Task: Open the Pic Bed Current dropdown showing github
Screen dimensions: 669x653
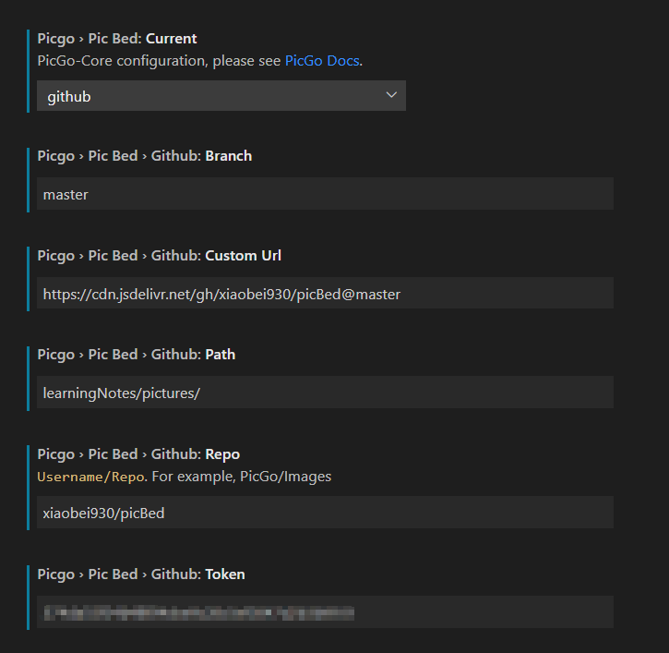Action: (221, 96)
